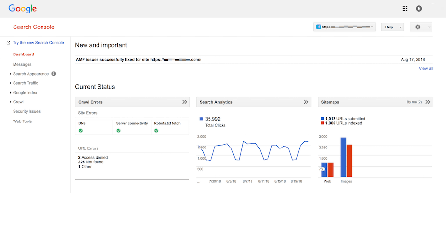The height and width of the screenshot is (228, 446).
Task: Expand the Crawl section
Action: (x=18, y=102)
